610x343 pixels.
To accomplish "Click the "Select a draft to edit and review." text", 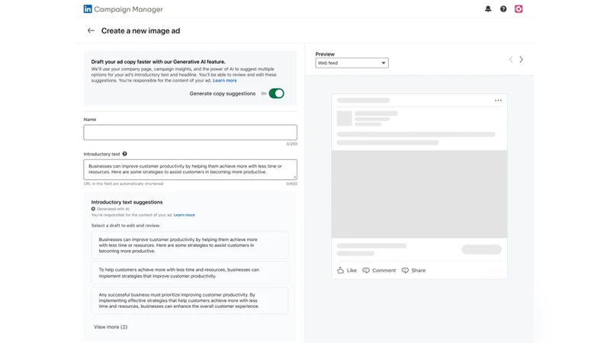I will (x=126, y=226).
